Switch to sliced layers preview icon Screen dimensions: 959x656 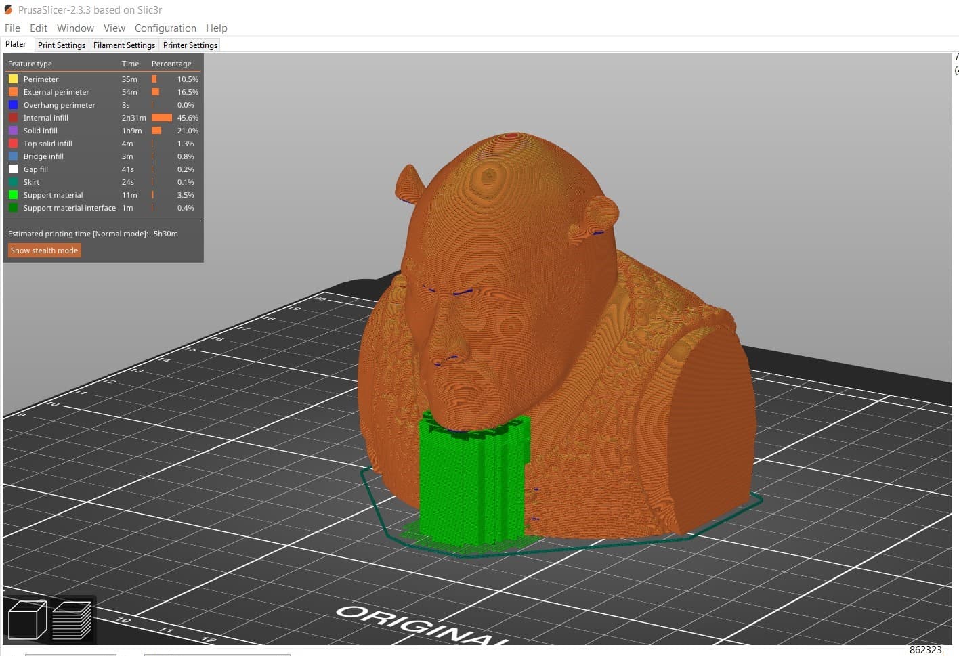click(71, 619)
